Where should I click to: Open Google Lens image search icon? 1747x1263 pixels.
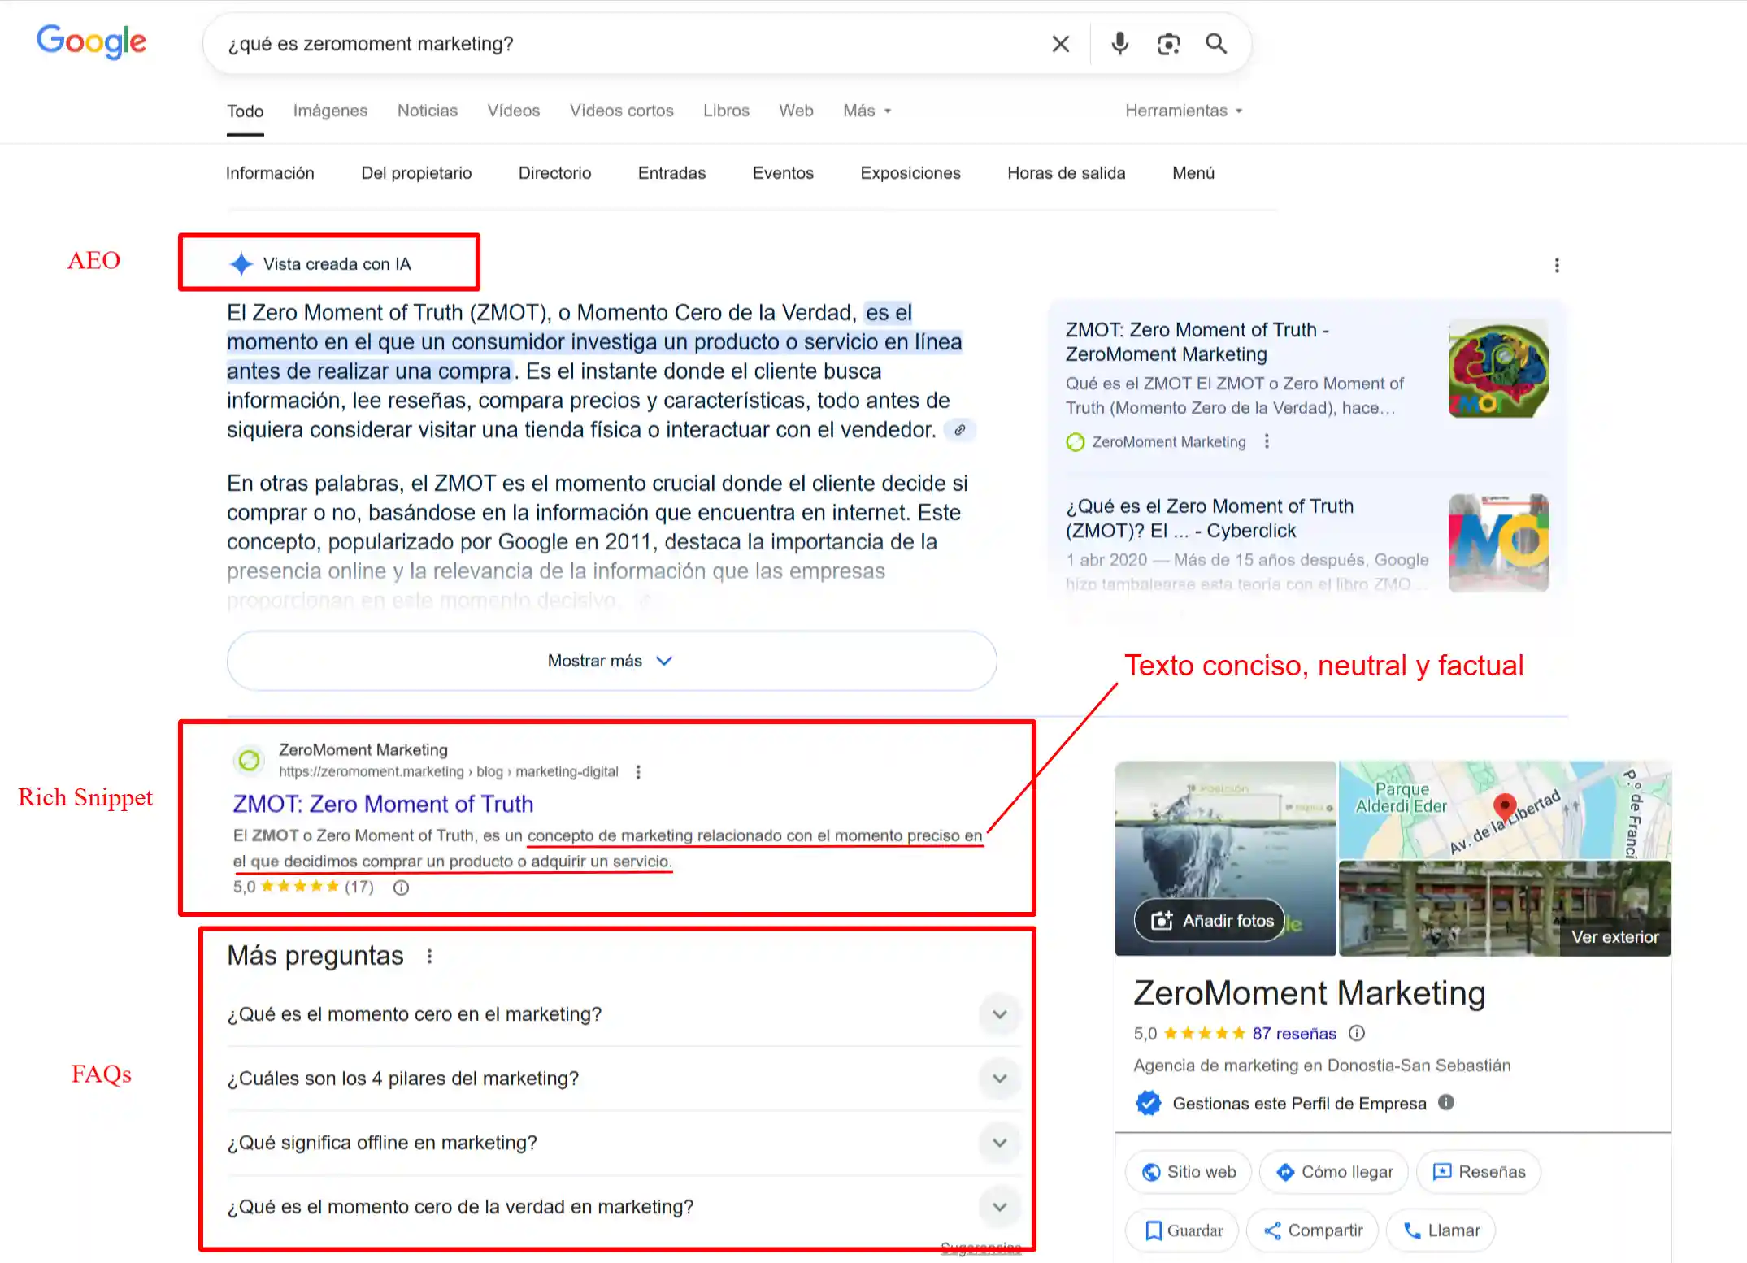(1168, 43)
